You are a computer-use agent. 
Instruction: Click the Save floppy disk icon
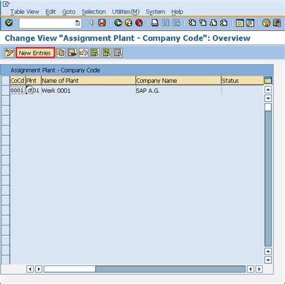pos(102,23)
